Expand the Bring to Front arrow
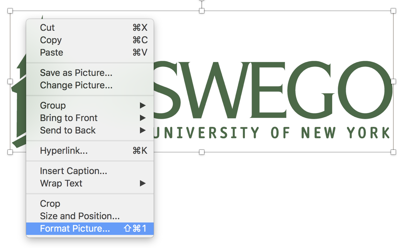Viewport: 412px width, 248px height. coord(143,118)
